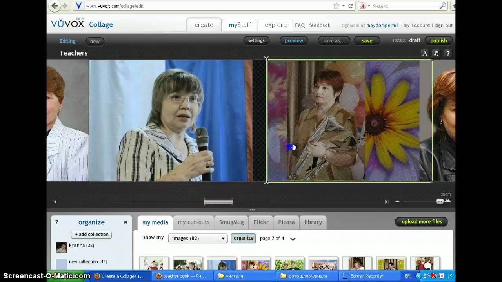Open the add text tool (A icon)

coord(424,54)
